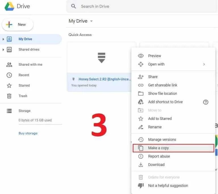Image resolution: width=218 pixels, height=194 pixels.
Task: Click the Make a copy duplicate icon
Action: (141, 148)
